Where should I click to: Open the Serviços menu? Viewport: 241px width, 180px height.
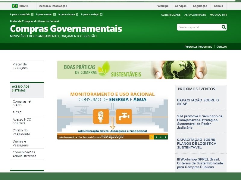(x=181, y=6)
